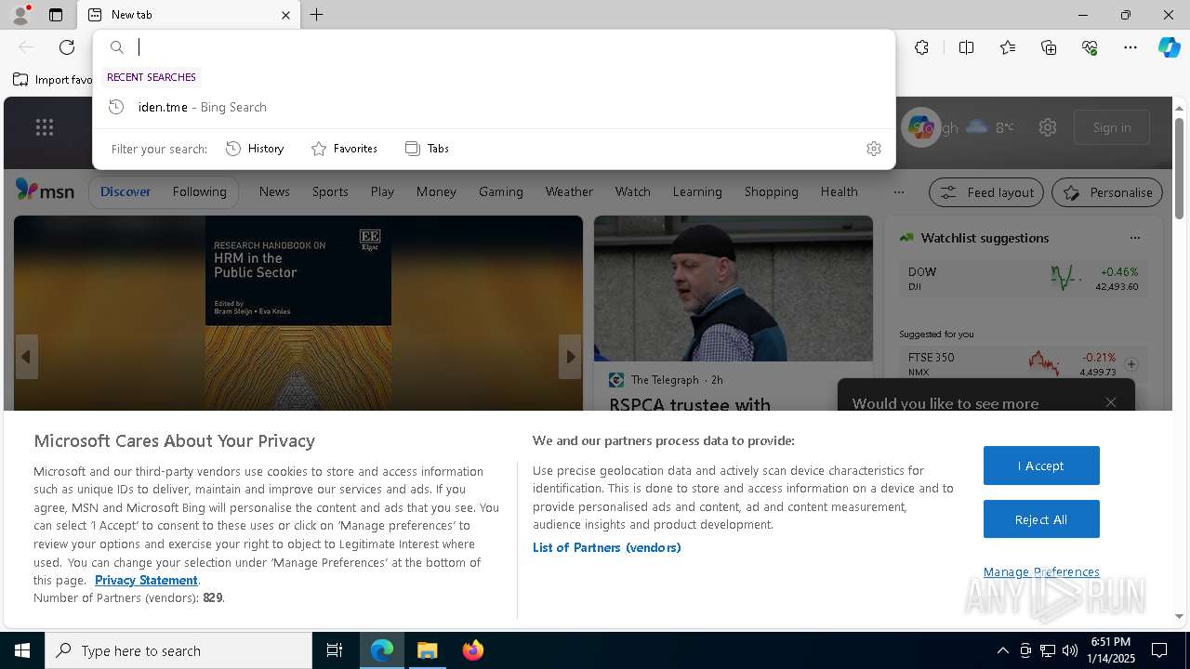This screenshot has height=669, width=1190.
Task: Open the Sports category
Action: click(x=330, y=191)
